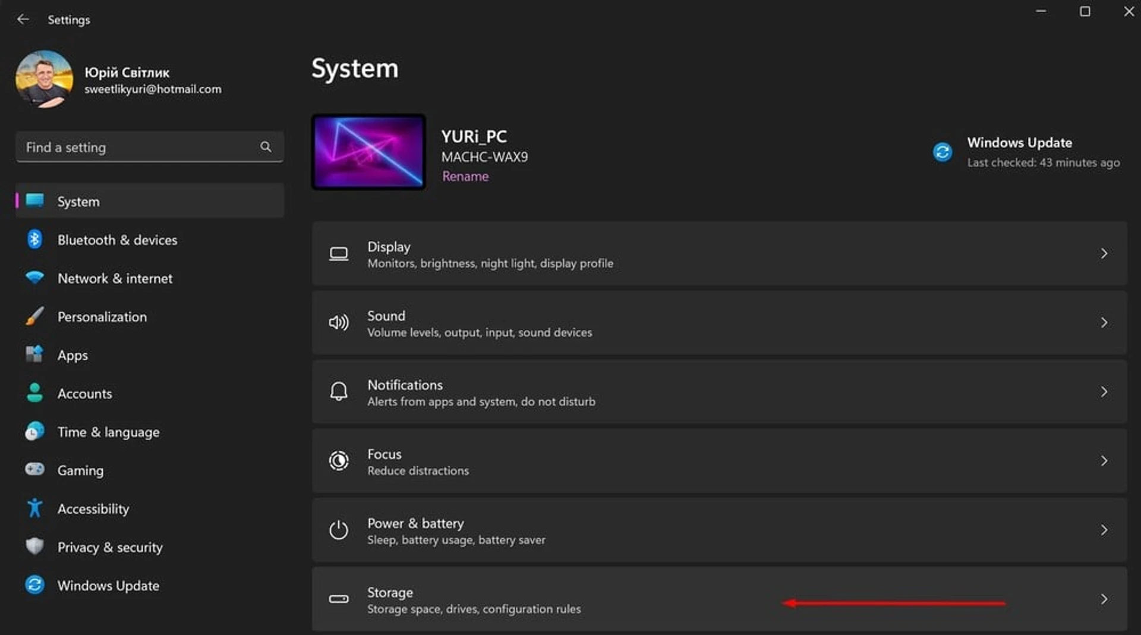This screenshot has width=1141, height=635.
Task: Click the Gaming controller icon
Action: coord(34,469)
